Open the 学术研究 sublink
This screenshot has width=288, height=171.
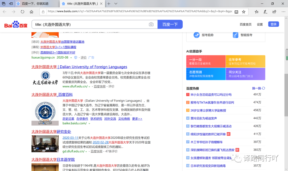(x=96, y=119)
